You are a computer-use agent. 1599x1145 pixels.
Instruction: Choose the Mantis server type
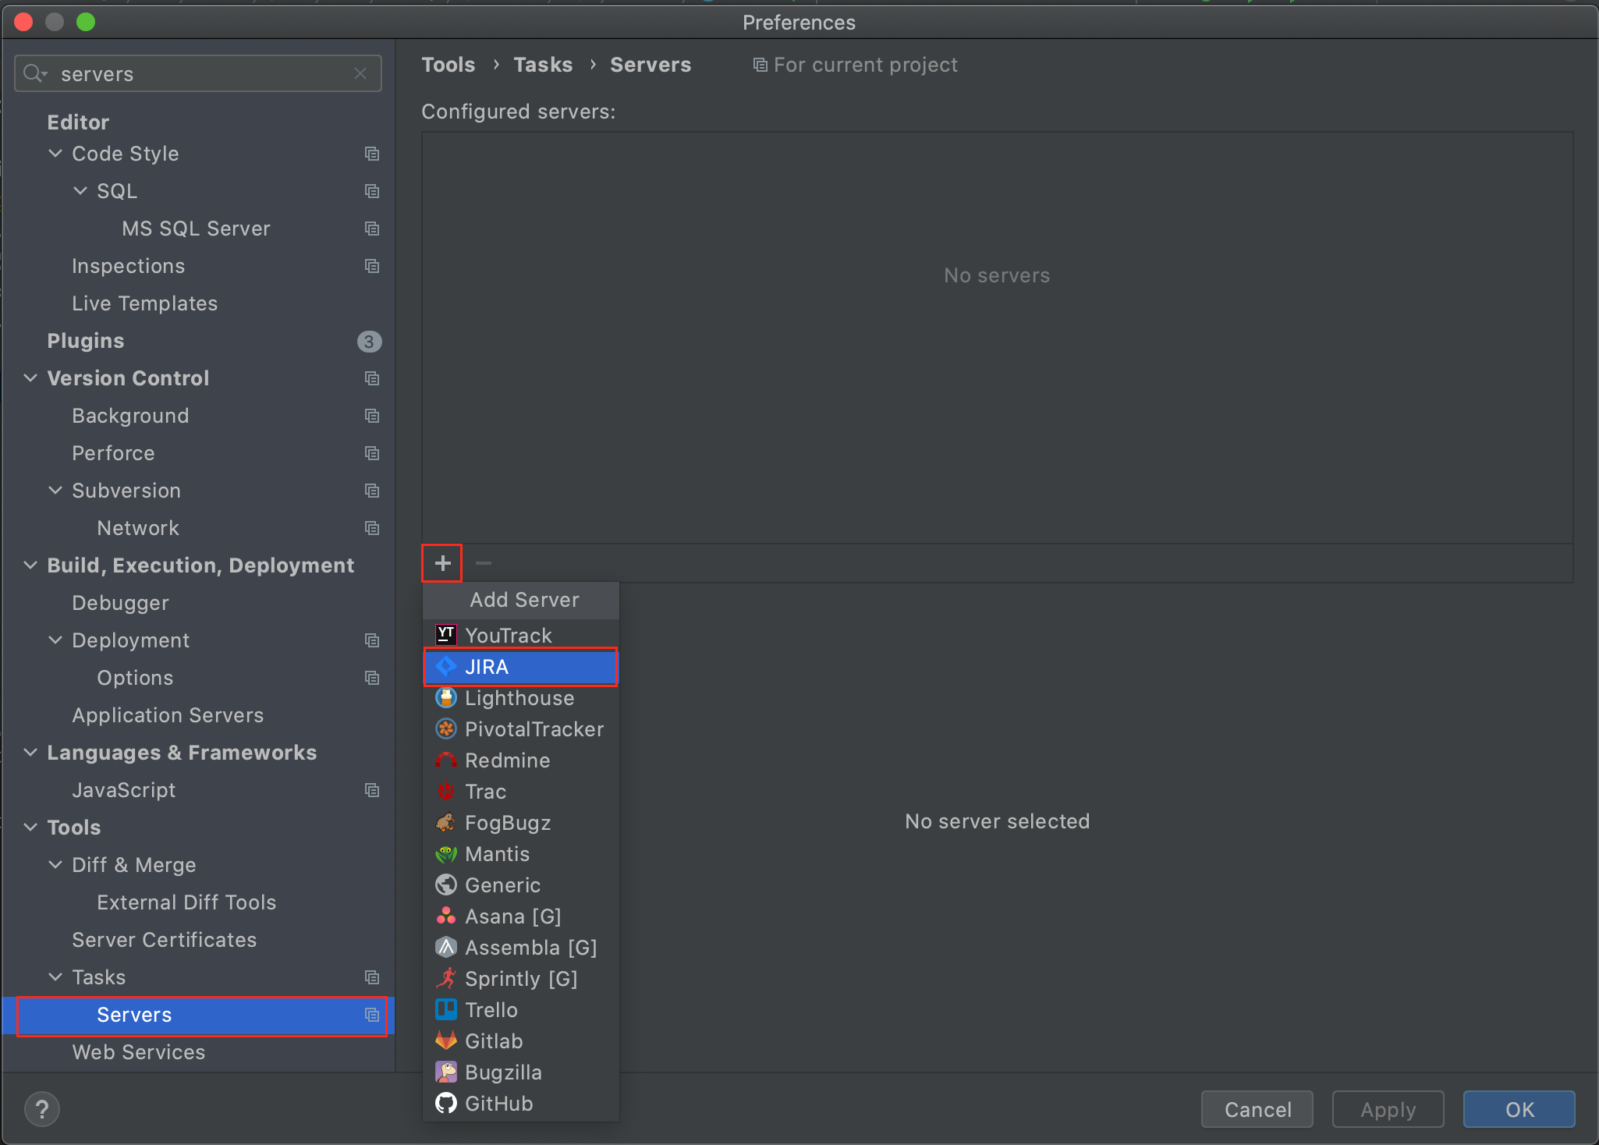pos(497,854)
